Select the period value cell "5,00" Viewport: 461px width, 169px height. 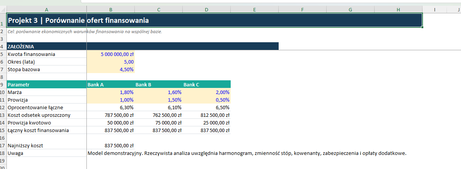110,62
